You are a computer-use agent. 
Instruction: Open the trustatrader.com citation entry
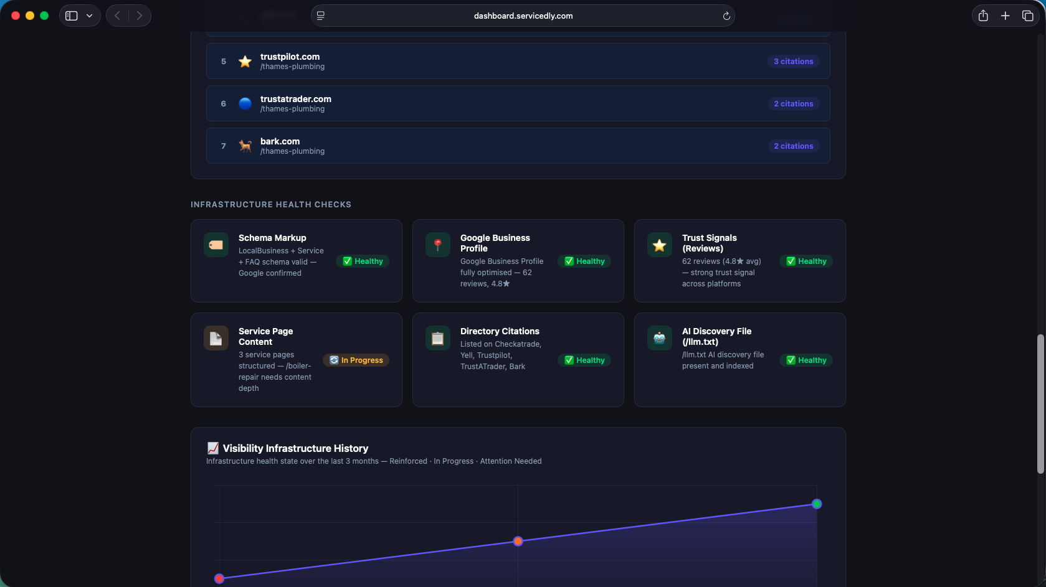click(x=518, y=103)
